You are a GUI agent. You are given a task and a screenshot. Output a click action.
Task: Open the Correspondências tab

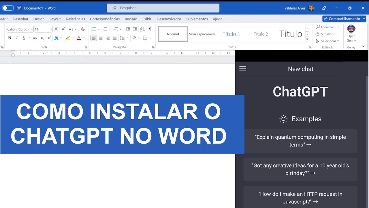point(105,19)
